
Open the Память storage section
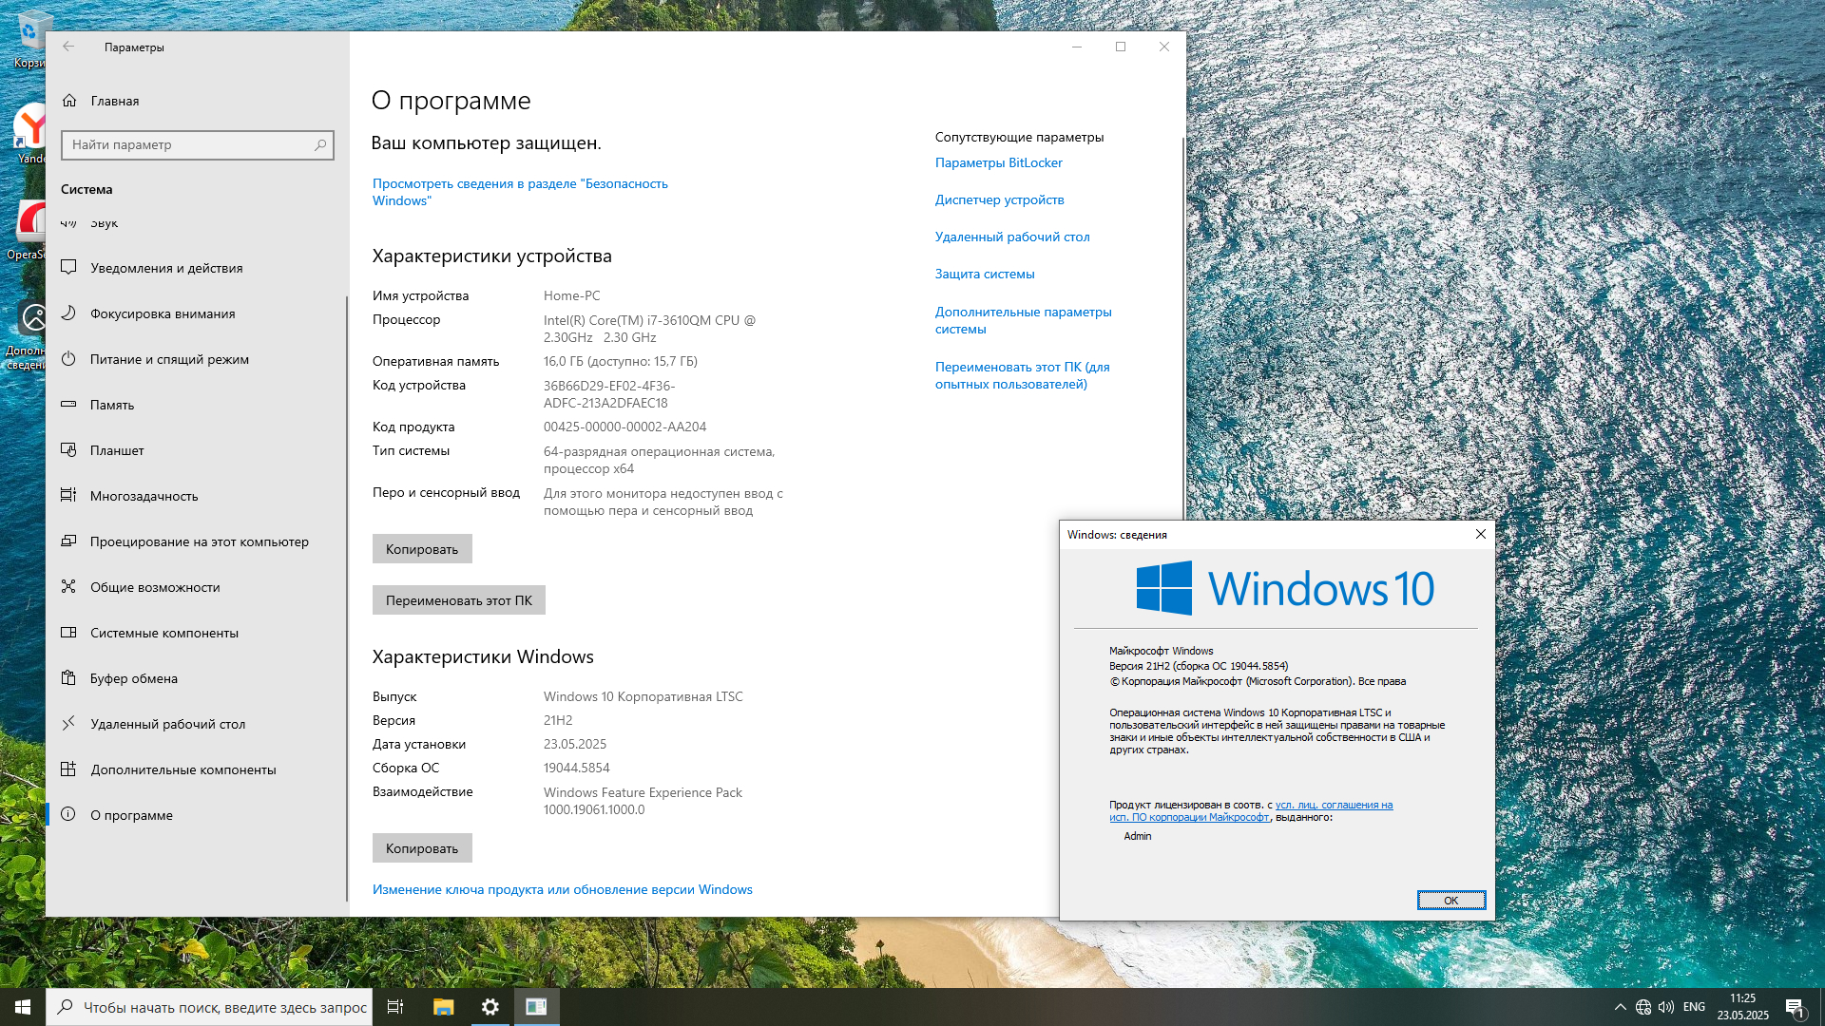tap(112, 405)
